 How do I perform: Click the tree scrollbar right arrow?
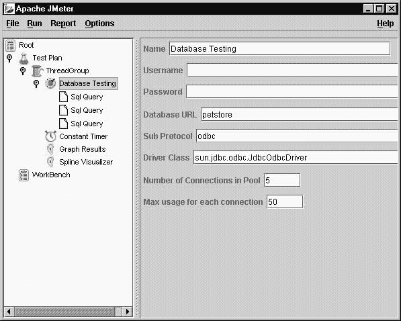point(128,312)
